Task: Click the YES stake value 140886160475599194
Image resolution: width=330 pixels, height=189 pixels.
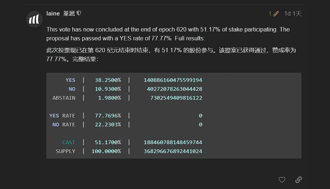Action: point(173,80)
